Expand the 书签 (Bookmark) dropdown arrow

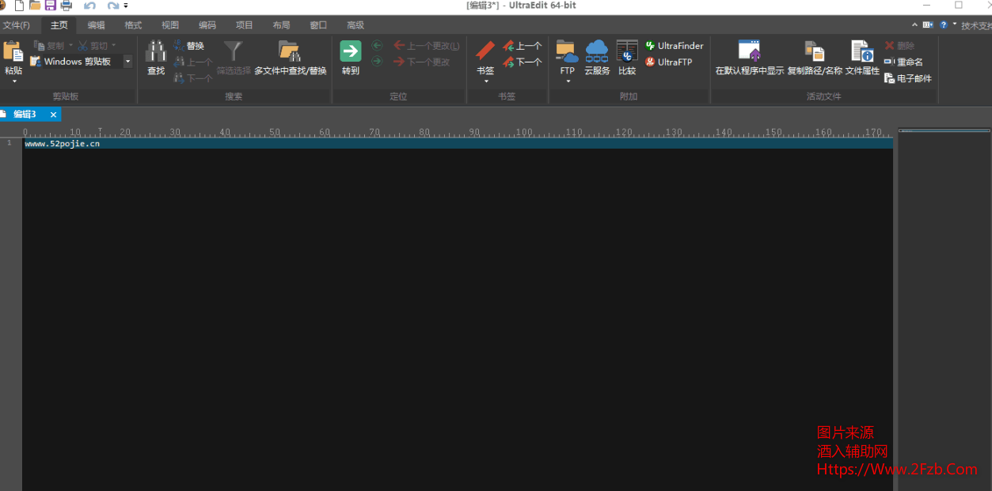(x=485, y=81)
